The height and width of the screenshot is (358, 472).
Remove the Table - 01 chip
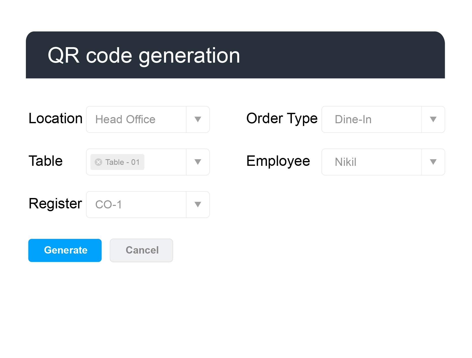[98, 162]
